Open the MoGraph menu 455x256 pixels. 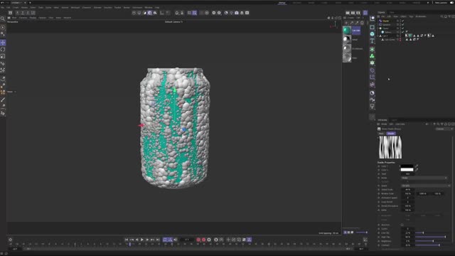pos(75,7)
